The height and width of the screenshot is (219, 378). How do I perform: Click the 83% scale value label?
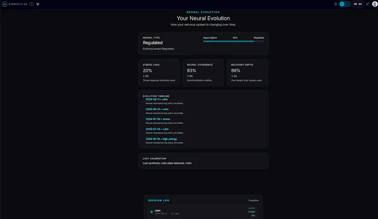(235, 38)
